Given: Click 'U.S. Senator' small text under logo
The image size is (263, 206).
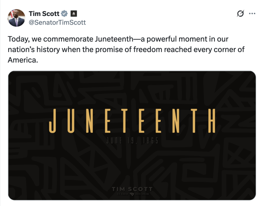Looking at the screenshot, I should pos(123,194).
